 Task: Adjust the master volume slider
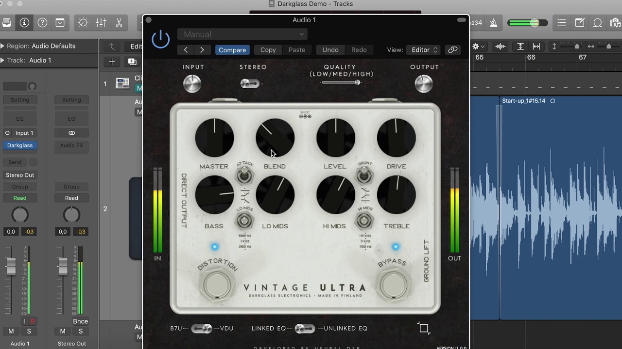click(x=527, y=23)
